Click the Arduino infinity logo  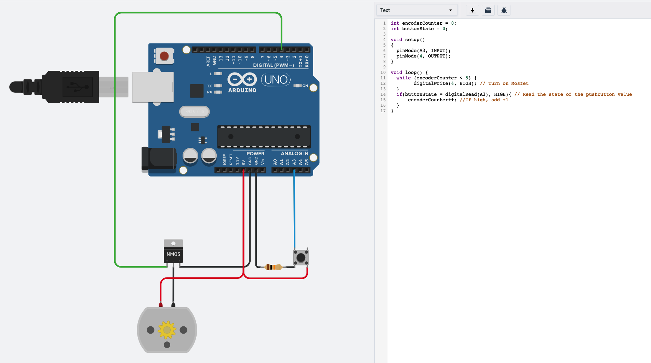click(x=242, y=79)
